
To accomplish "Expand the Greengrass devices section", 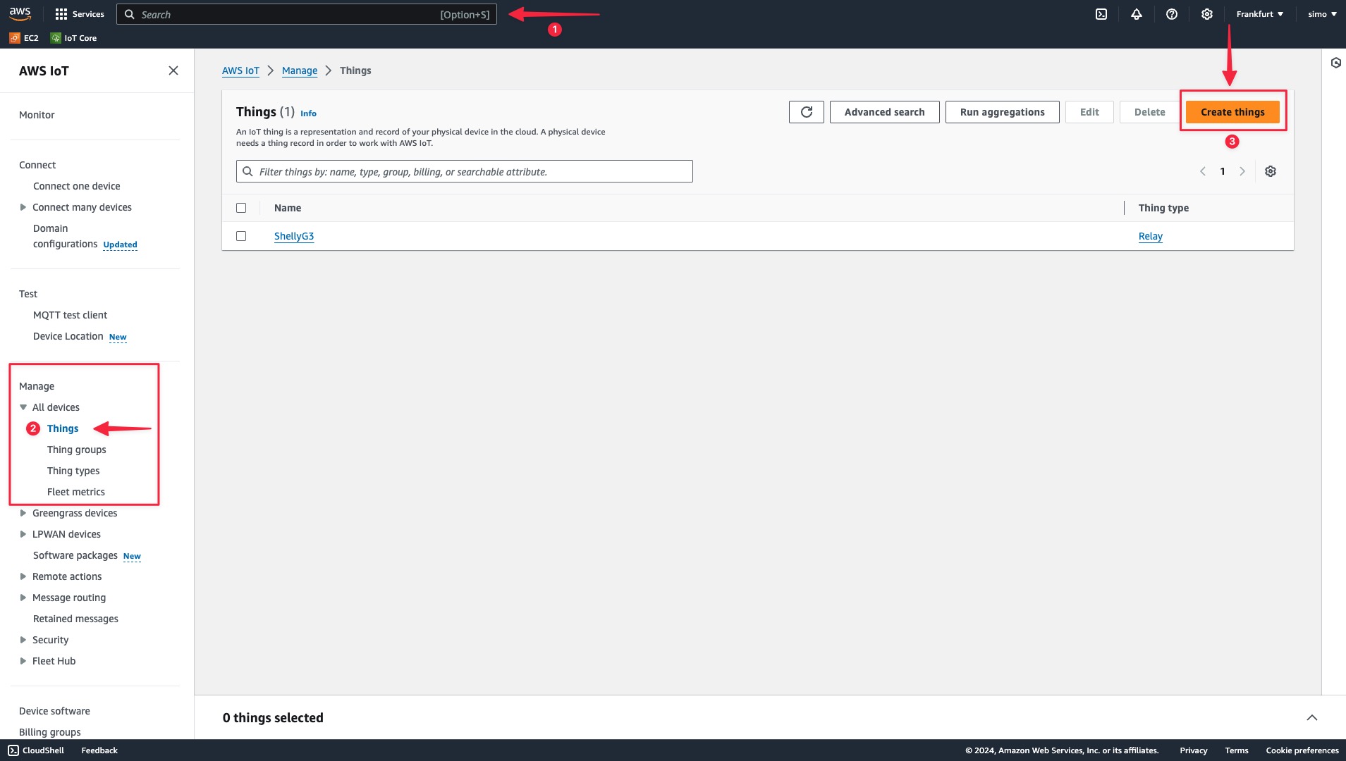I will pos(23,513).
